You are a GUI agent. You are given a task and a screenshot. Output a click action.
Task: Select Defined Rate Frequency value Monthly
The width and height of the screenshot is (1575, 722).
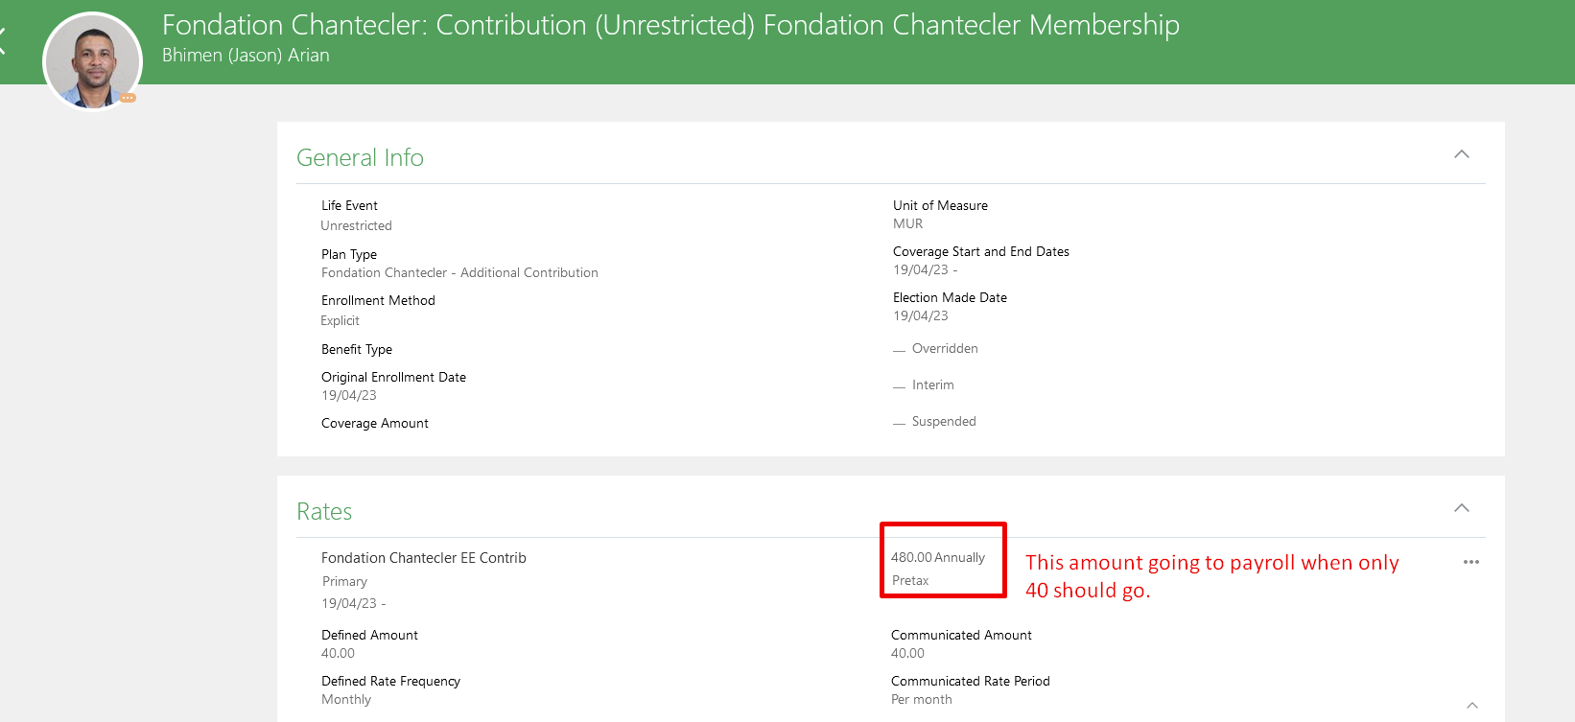tap(346, 699)
